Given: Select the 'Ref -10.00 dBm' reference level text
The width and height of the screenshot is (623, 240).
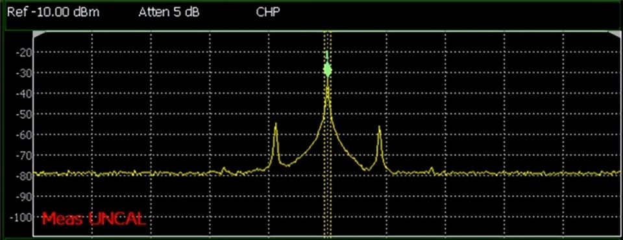Looking at the screenshot, I should (x=53, y=12).
